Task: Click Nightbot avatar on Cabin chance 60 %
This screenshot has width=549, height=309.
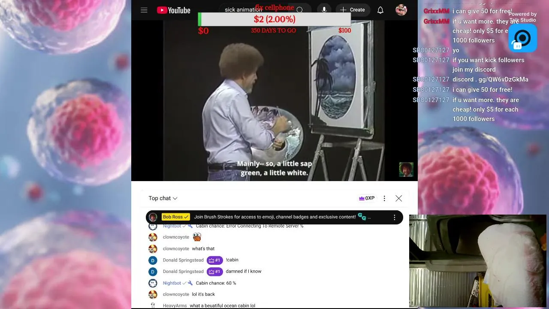Action: [x=153, y=283]
